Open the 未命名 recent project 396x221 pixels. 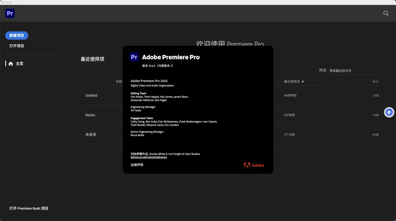(91, 135)
